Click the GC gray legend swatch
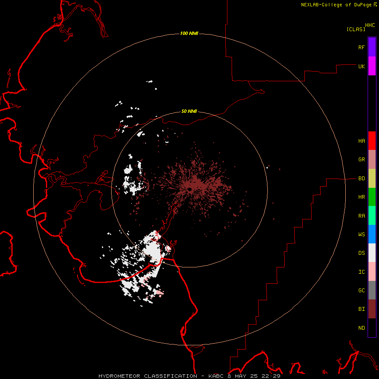This screenshot has height=379, width=379. click(372, 290)
